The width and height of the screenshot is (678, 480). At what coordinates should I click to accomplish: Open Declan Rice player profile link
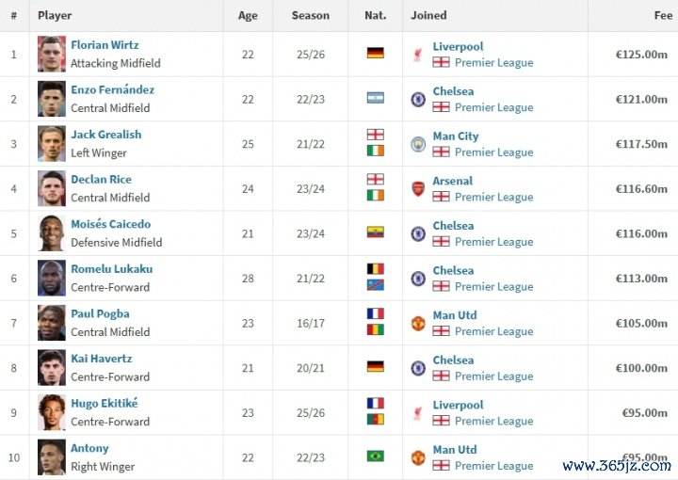(x=101, y=180)
